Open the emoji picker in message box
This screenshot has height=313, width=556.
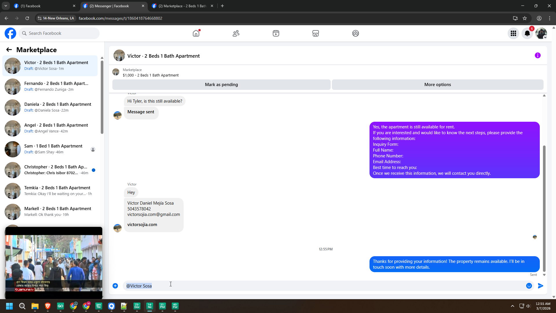529,286
